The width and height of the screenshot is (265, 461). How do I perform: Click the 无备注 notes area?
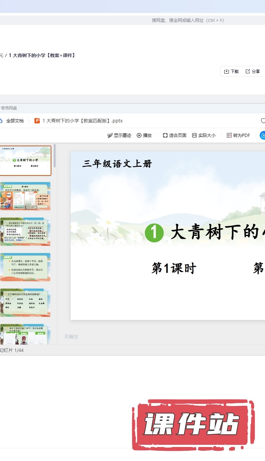pos(71,337)
